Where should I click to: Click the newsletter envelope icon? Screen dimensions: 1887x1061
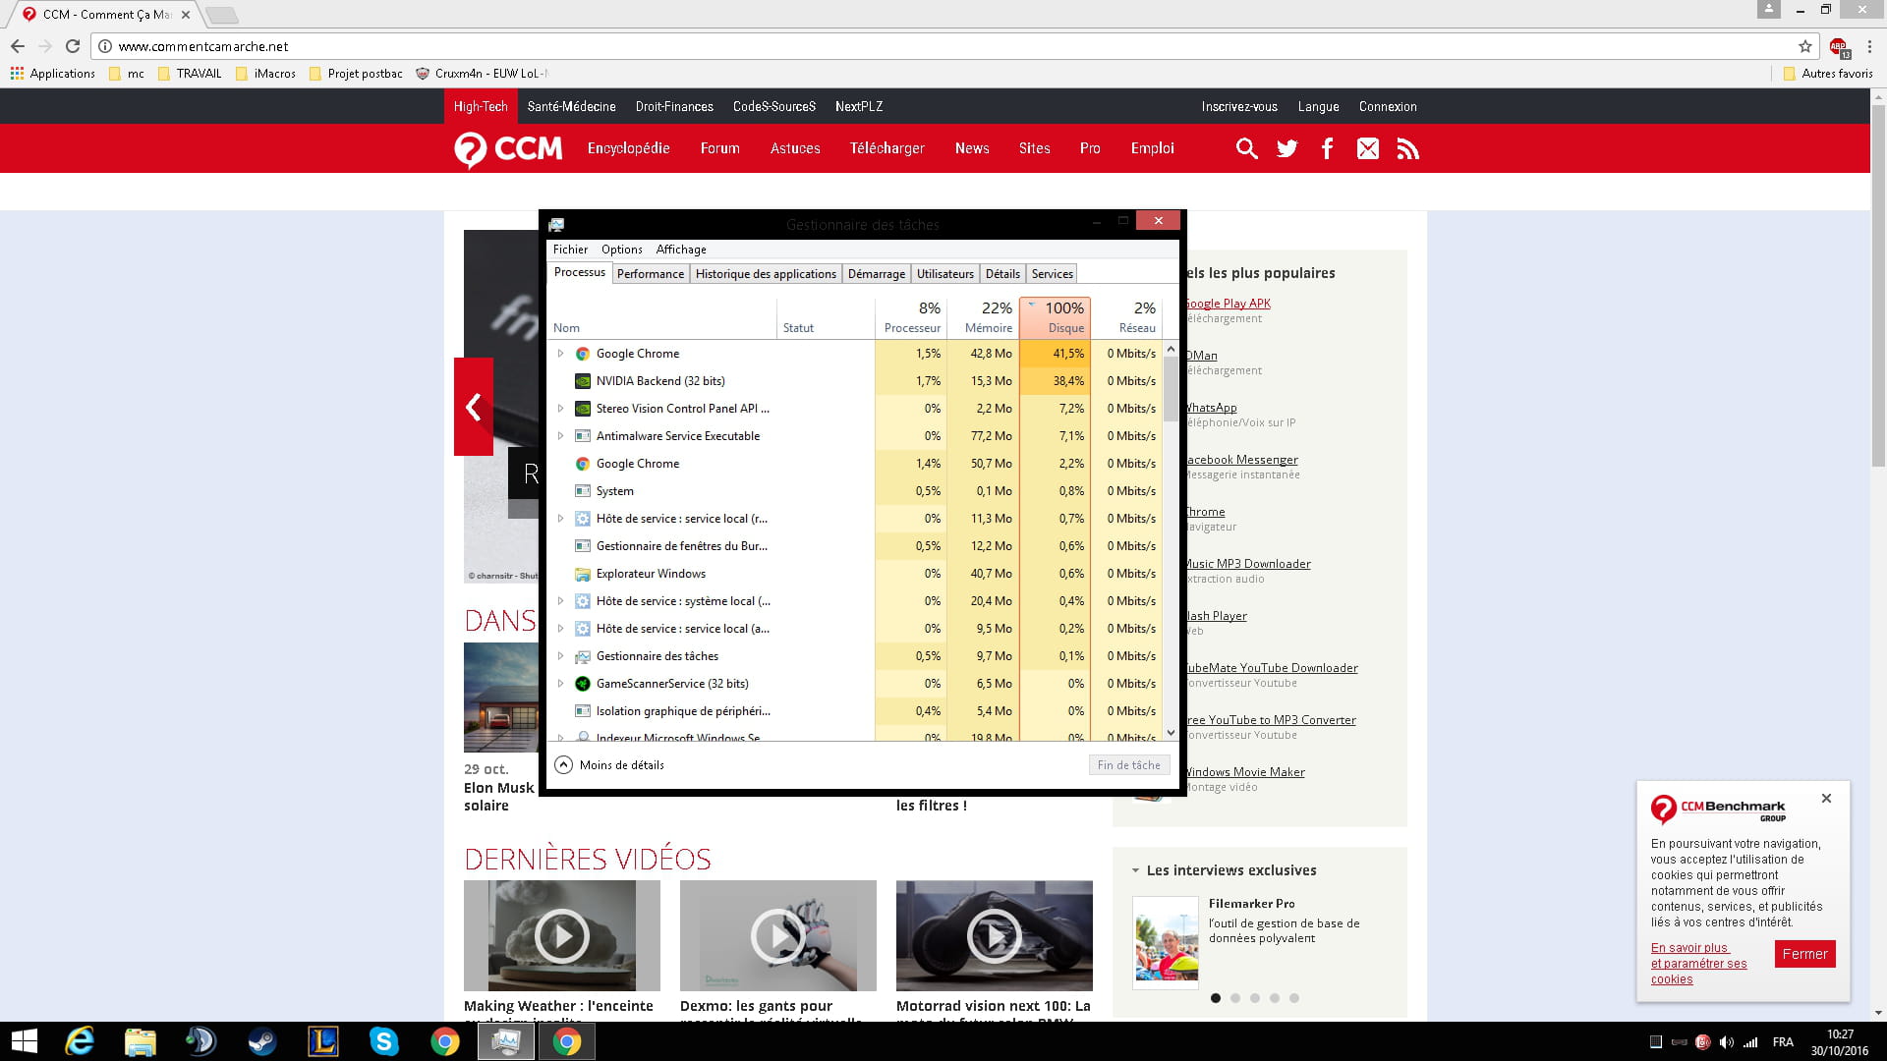point(1367,148)
